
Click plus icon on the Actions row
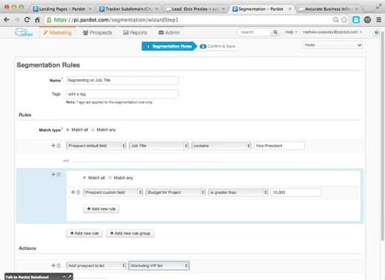point(53,266)
